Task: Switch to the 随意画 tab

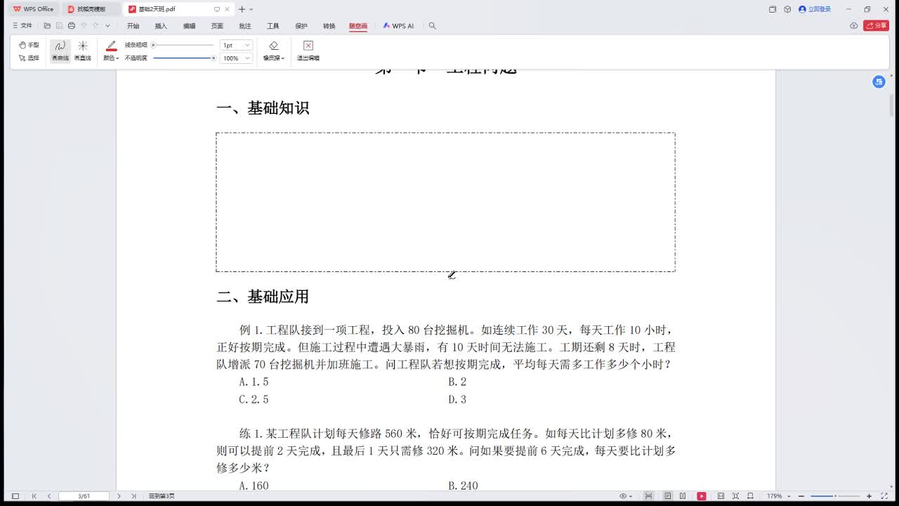Action: click(358, 26)
